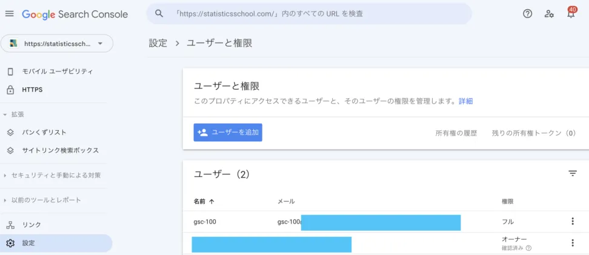Screen dimensions: 589x255
Task: Click the mobile phone icon
Action: point(10,71)
